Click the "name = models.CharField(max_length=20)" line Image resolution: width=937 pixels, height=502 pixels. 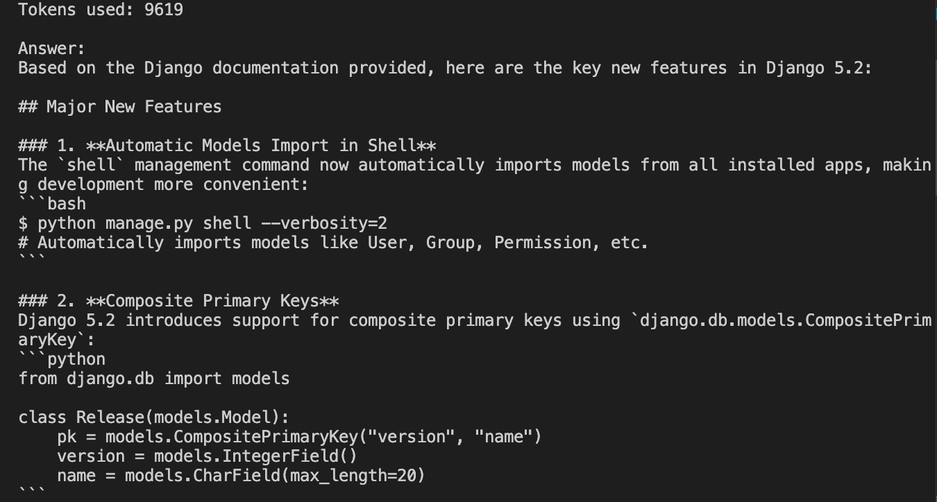[241, 476]
